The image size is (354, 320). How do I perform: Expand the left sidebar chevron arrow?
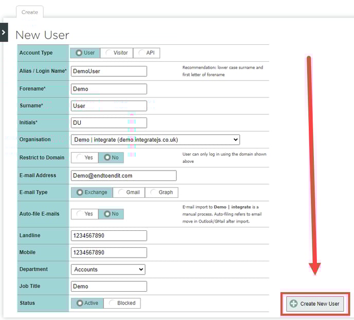click(x=4, y=32)
